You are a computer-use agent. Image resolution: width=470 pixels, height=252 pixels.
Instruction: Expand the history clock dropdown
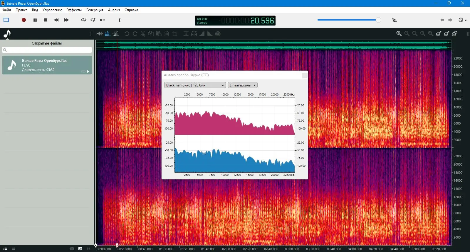click(463, 20)
